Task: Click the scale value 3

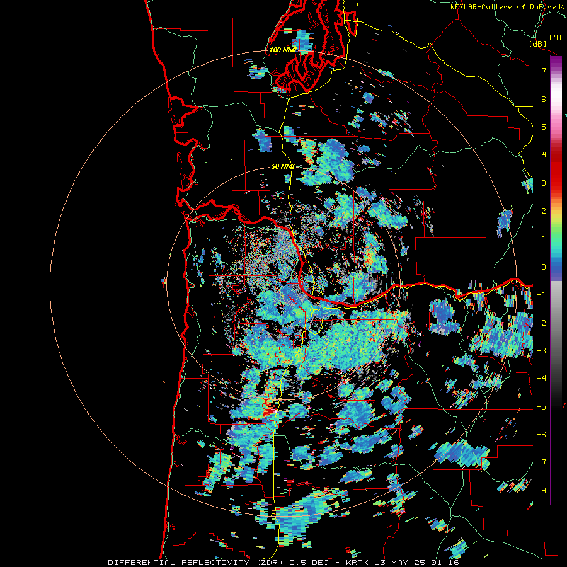Action: 544,183
